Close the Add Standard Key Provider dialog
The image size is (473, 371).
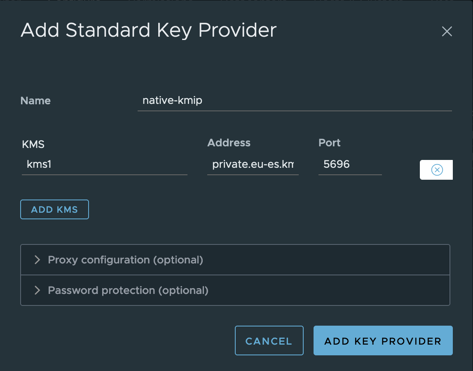point(447,31)
